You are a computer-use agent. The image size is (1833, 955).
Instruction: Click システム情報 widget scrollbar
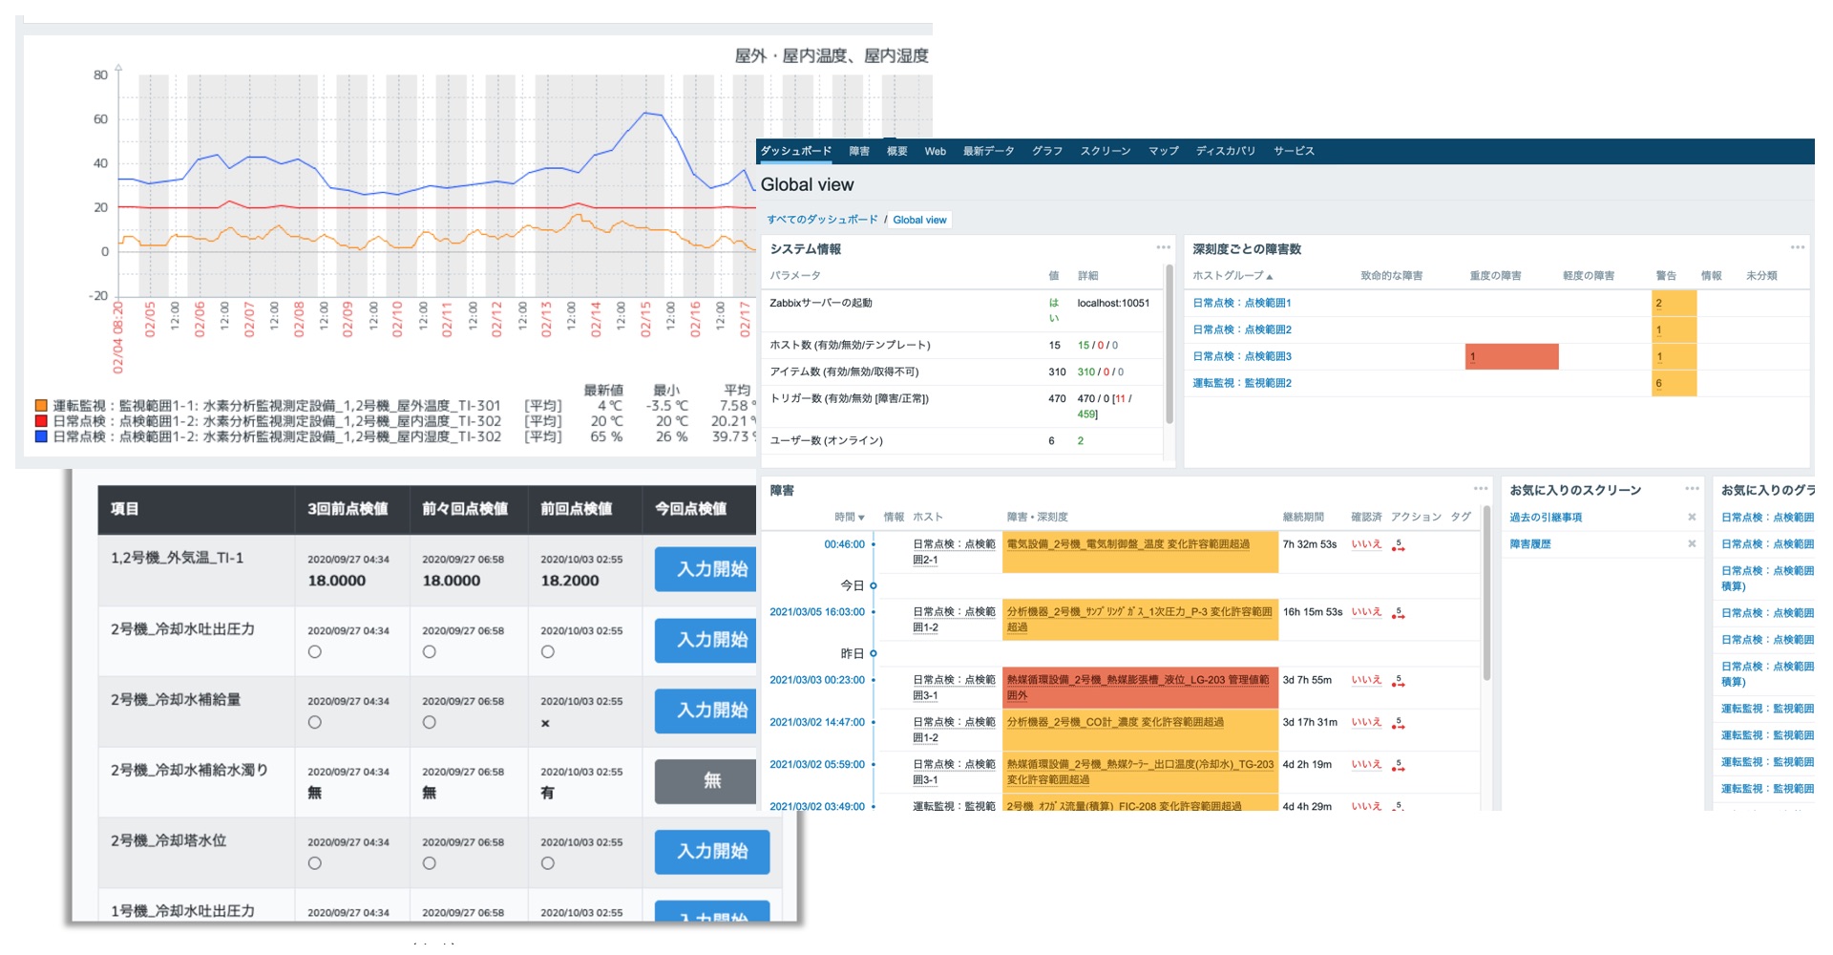[x=1169, y=344]
